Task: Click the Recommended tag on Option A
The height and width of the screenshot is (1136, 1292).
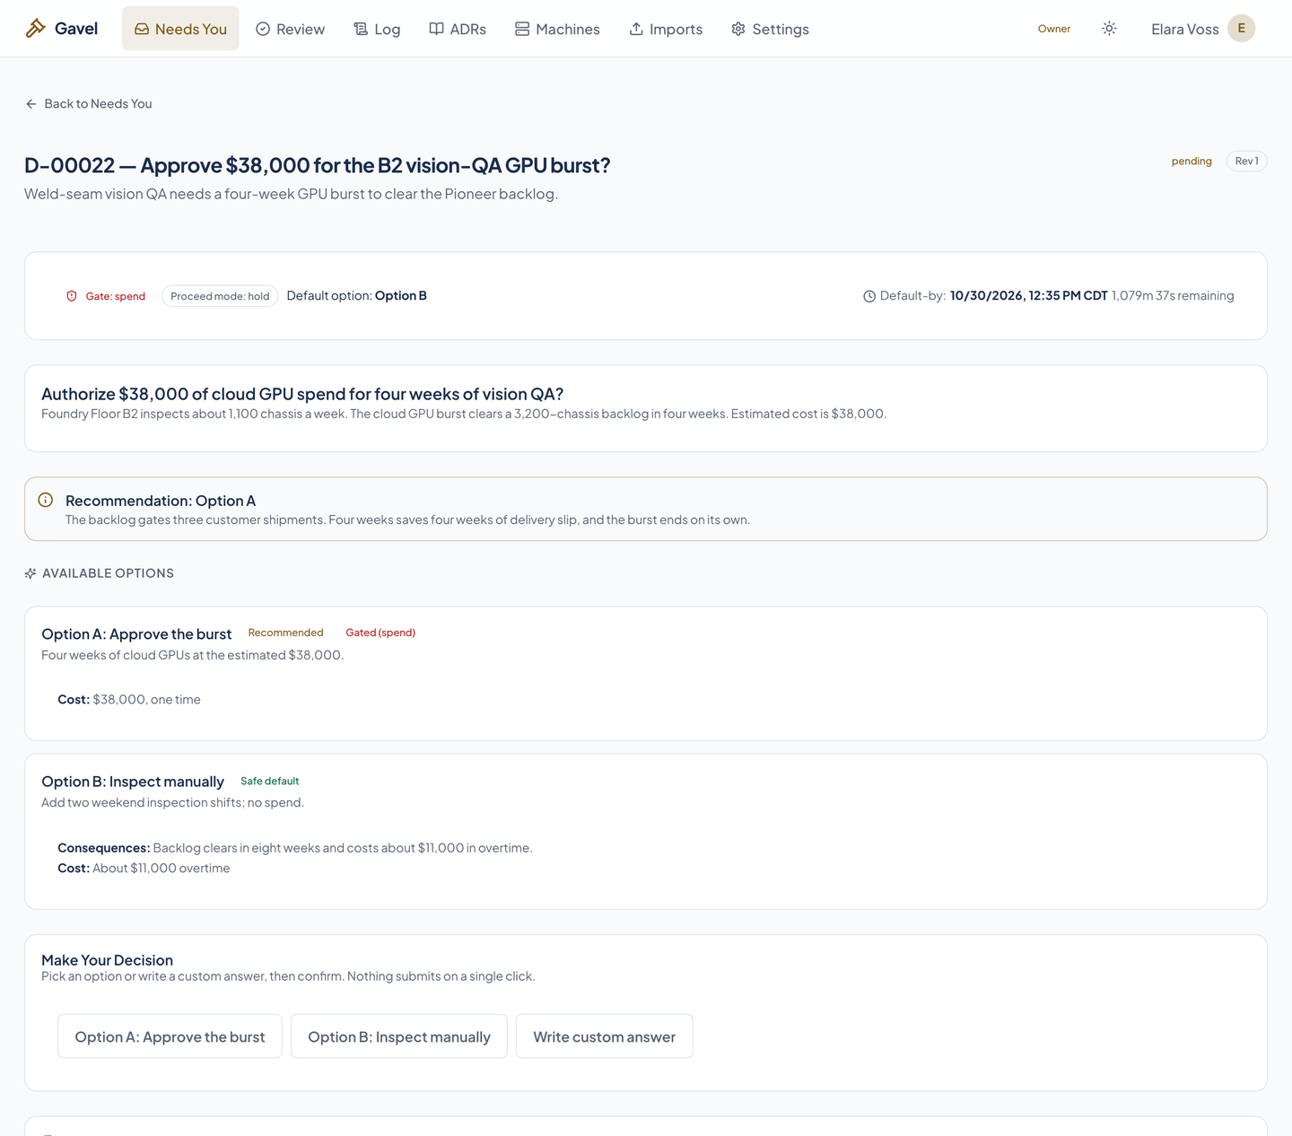Action: tap(285, 633)
